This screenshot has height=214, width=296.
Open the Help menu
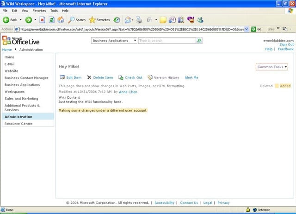point(65,11)
